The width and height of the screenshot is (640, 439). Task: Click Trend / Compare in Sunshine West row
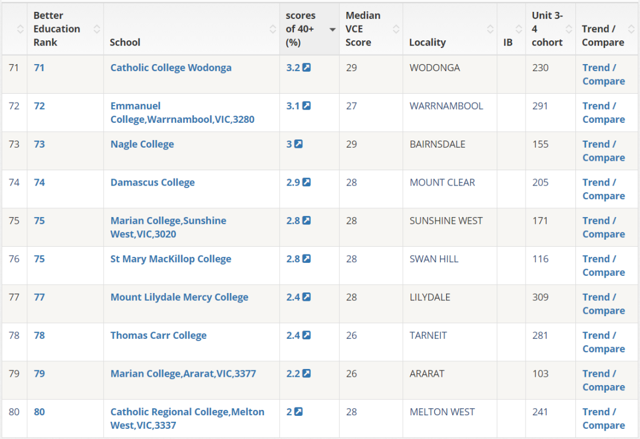[x=603, y=227]
